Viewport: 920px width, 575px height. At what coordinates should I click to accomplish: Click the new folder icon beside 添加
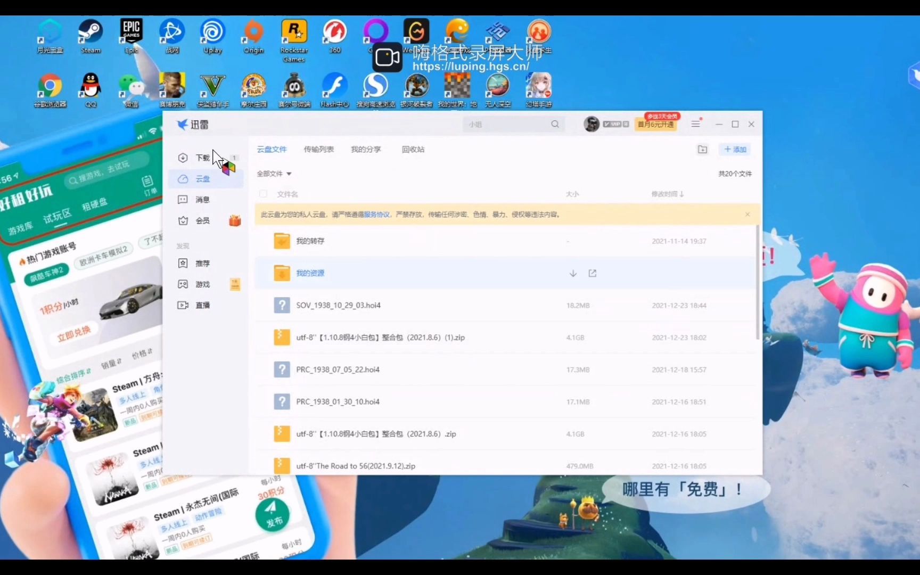coord(702,150)
